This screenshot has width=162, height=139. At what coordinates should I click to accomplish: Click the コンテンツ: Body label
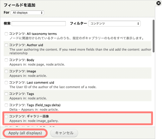22,60
